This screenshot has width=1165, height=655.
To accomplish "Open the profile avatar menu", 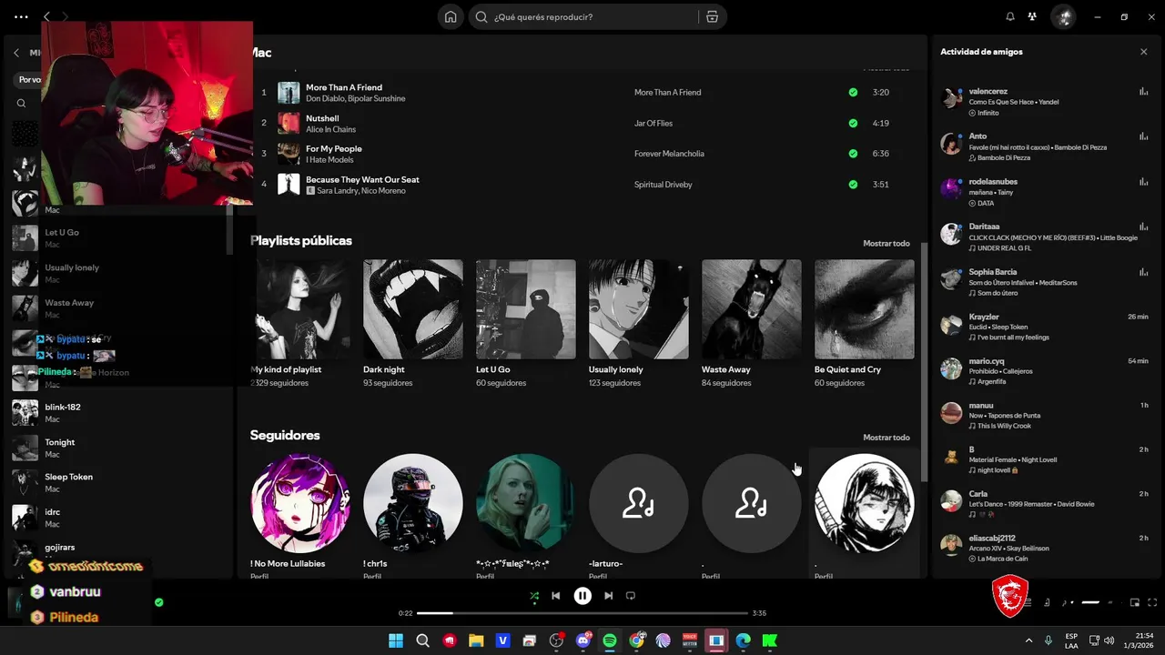I will (1063, 16).
